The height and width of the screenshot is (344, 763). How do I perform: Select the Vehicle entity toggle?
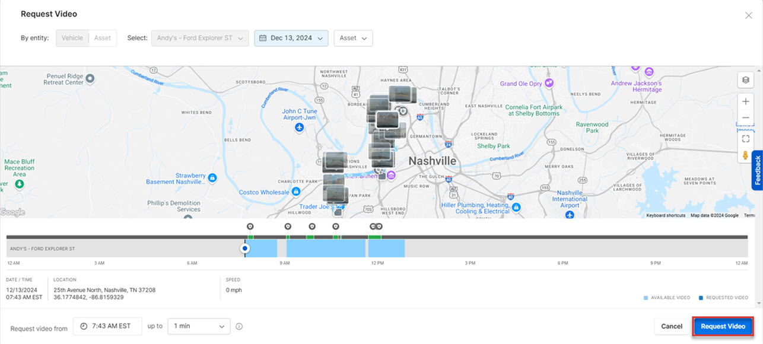point(72,37)
